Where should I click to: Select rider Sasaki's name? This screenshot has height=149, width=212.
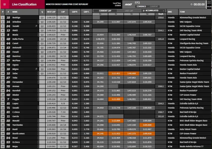tap(16, 108)
